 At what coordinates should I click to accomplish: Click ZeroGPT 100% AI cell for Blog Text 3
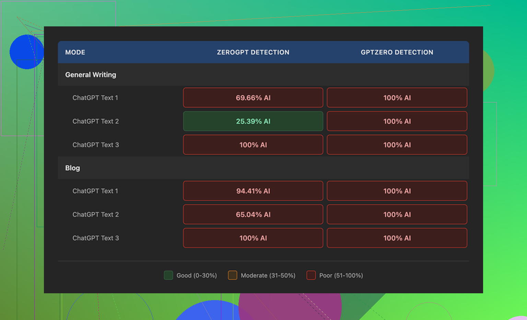click(x=253, y=238)
